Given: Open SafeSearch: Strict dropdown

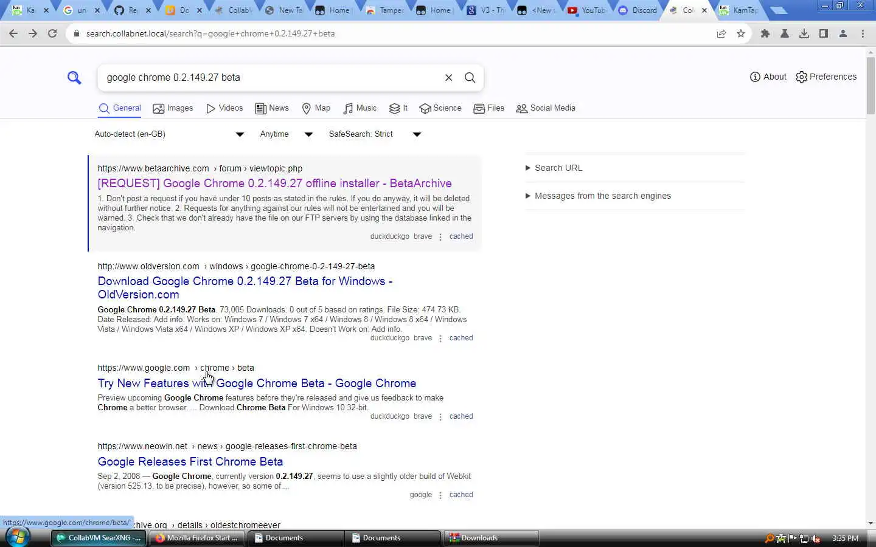Looking at the screenshot, I should [x=375, y=134].
